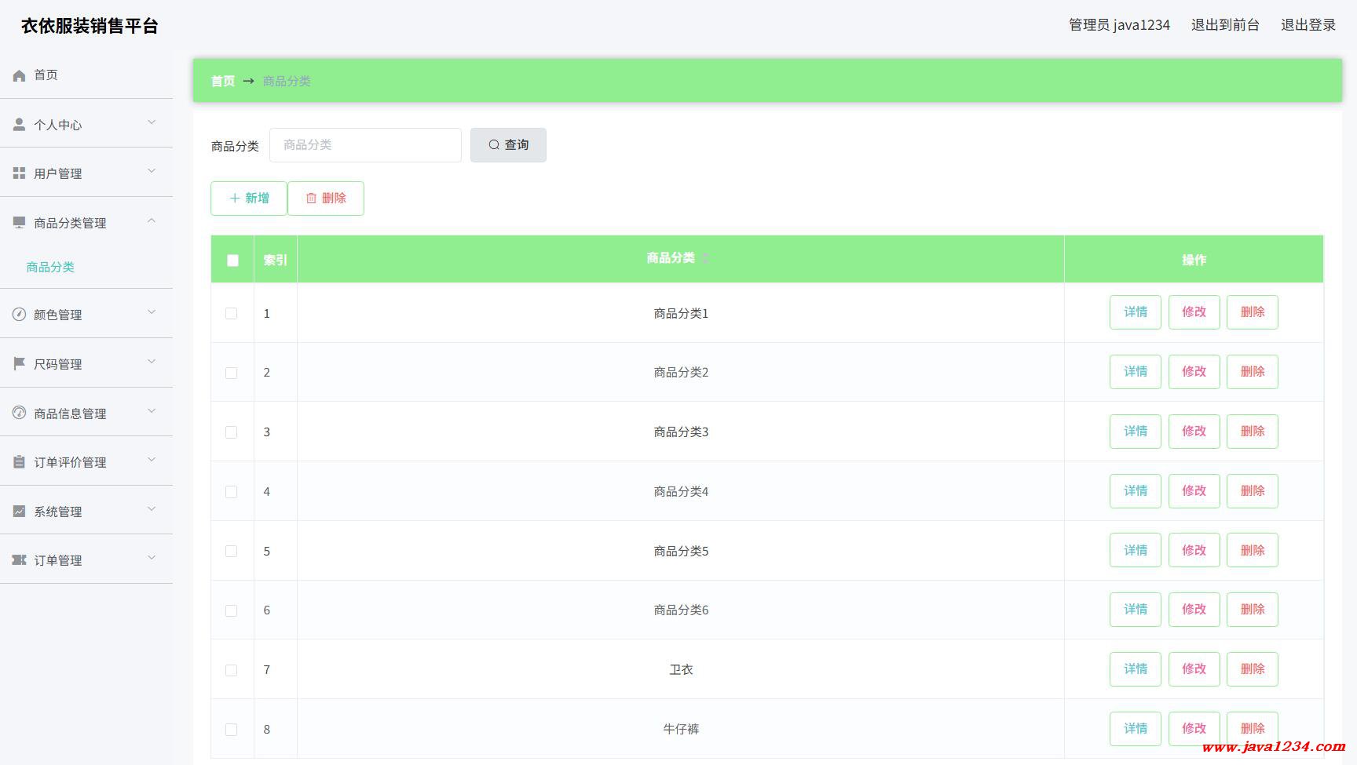Click the grid icon for 用户管理
This screenshot has height=765, width=1357.
point(20,173)
